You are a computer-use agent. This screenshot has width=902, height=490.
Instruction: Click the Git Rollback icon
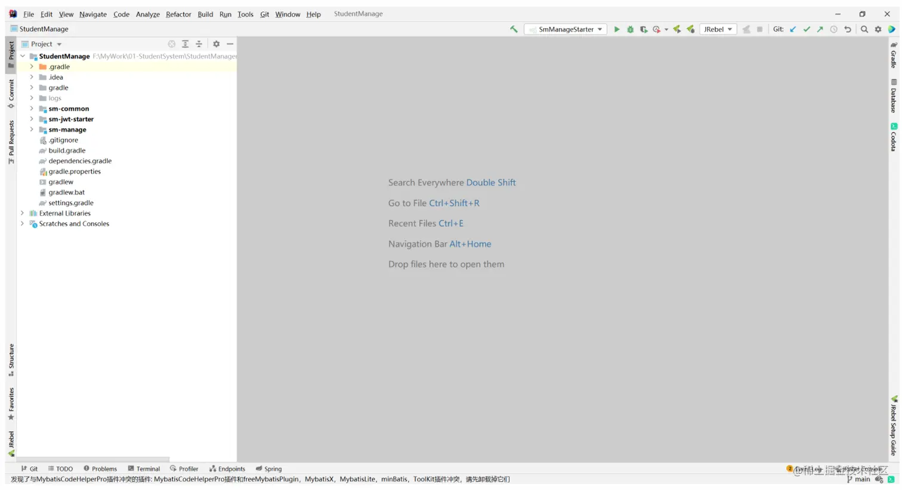click(x=848, y=29)
